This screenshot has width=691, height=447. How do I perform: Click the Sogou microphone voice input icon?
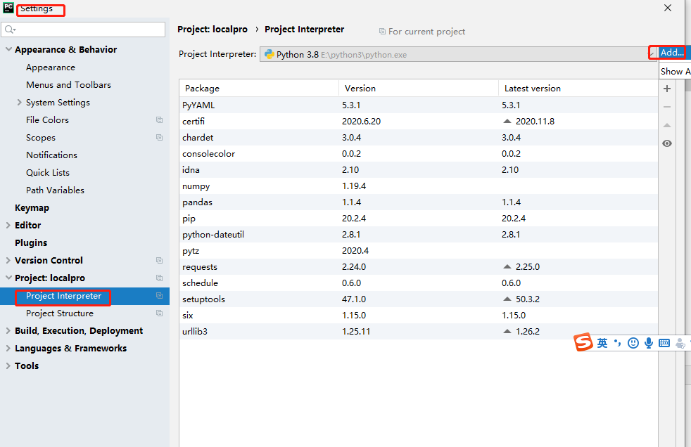click(648, 343)
